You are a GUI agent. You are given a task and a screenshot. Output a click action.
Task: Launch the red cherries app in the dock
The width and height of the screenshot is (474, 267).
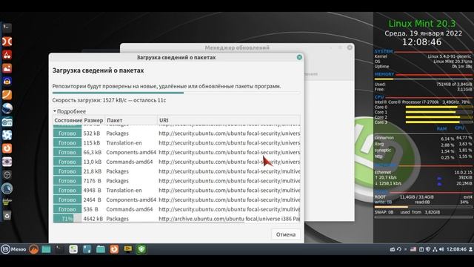[7, 55]
